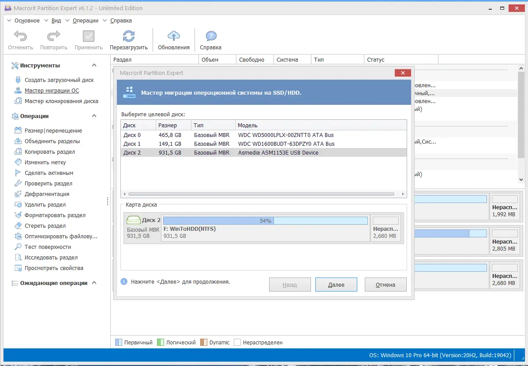Open the Help (Справка) toolbar icon
The height and width of the screenshot is (366, 528).
211,36
